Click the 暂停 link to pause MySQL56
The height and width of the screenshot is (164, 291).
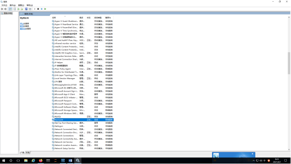coord(22,26)
